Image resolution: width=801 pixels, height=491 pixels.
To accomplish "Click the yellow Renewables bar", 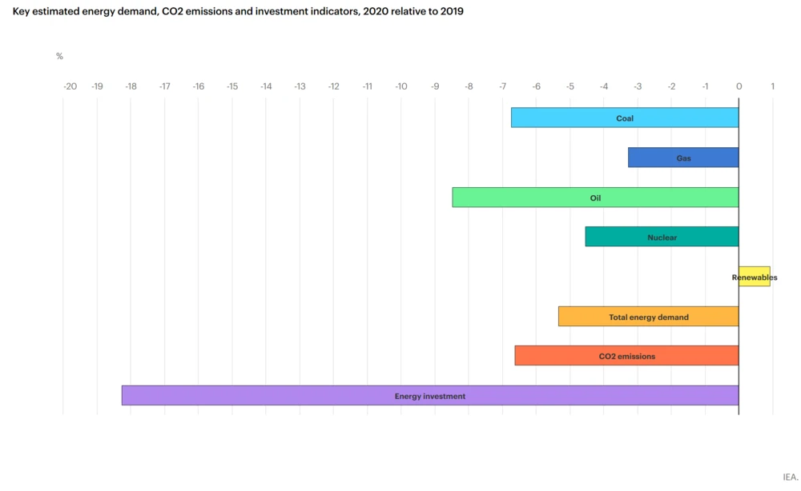I will tap(755, 277).
